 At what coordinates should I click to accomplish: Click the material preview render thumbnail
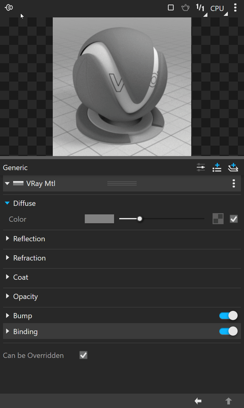coord(122,87)
